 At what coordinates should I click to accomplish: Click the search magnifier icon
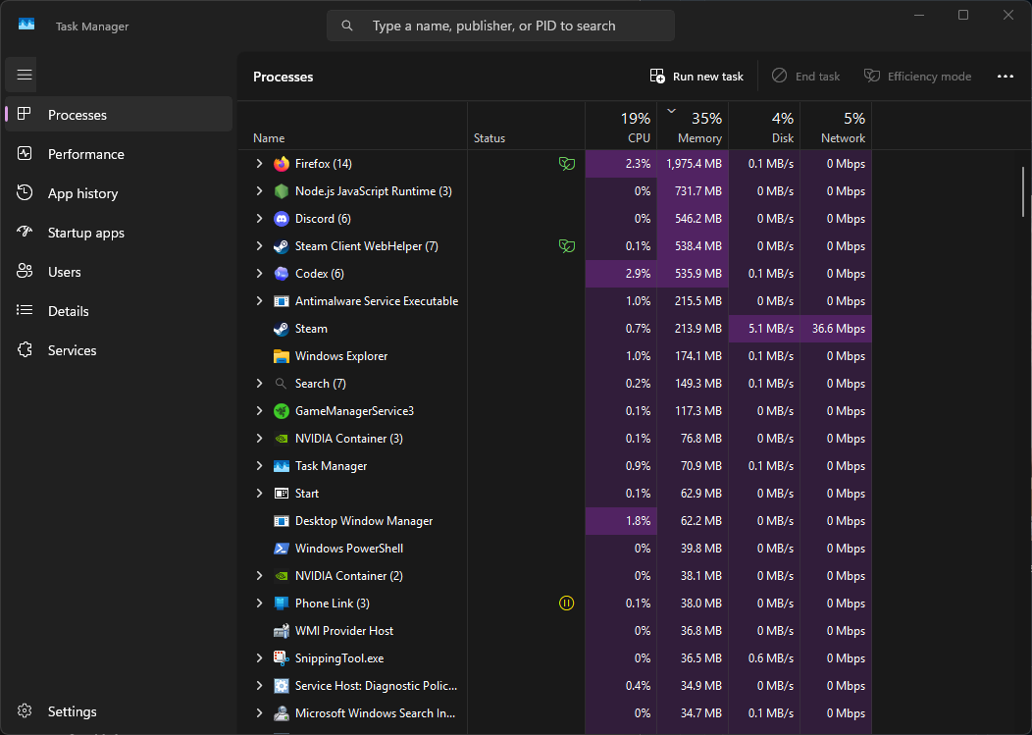tap(347, 26)
